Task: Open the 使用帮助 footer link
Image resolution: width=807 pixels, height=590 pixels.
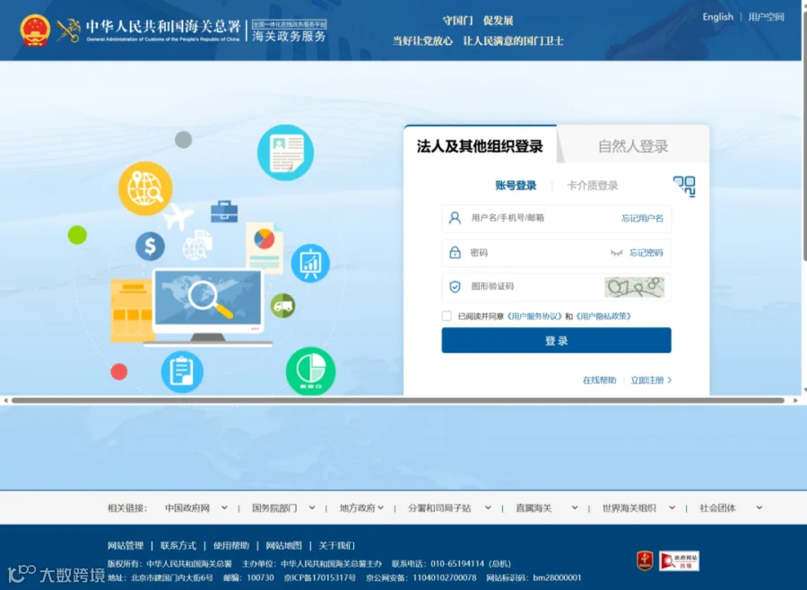Action: 231,546
